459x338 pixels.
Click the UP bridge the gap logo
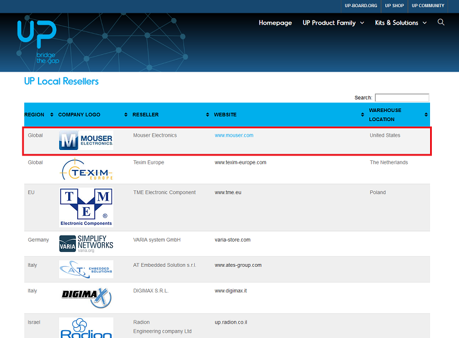38,42
